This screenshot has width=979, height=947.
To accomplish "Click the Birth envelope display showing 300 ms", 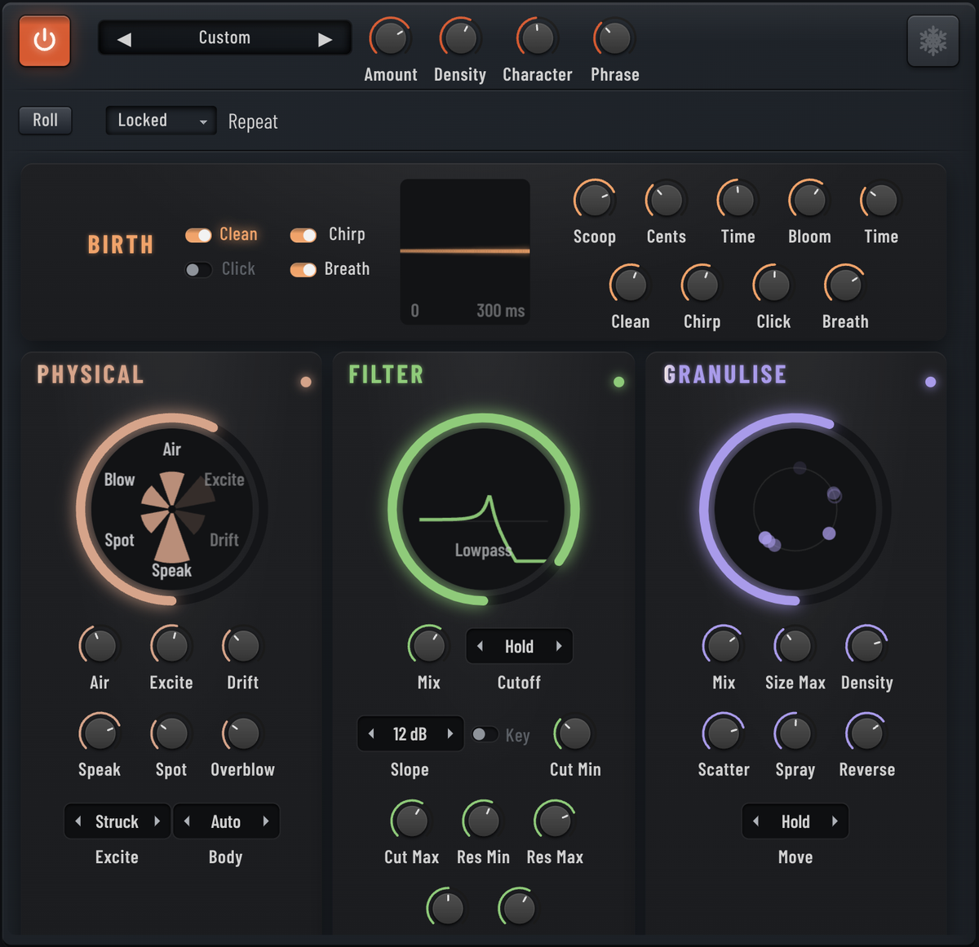I will tap(465, 252).
